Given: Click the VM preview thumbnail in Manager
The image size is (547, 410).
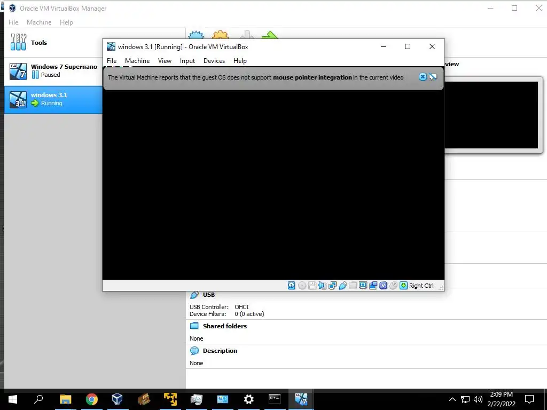Looking at the screenshot, I should 491,115.
